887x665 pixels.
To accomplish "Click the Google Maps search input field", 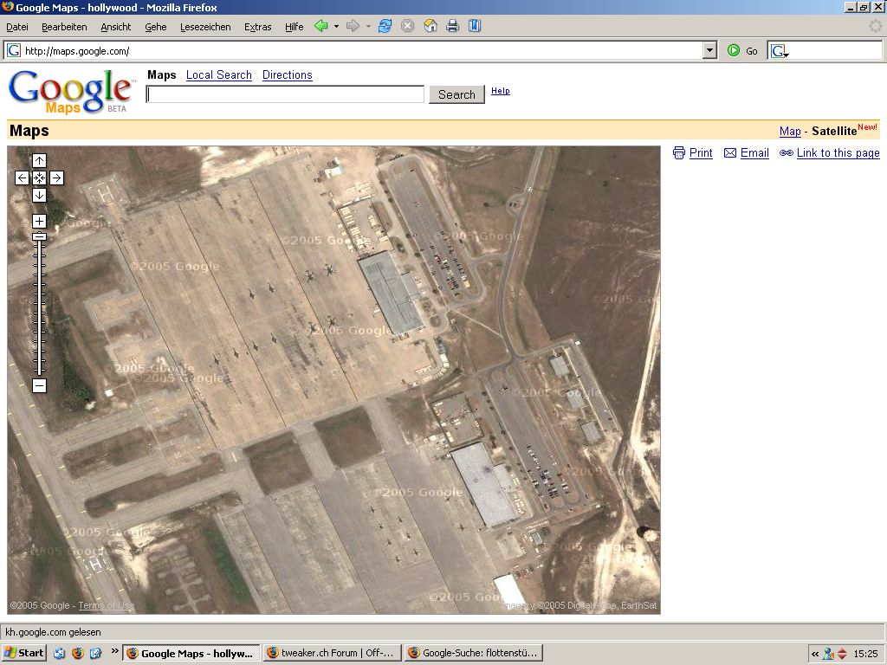I will pos(285,94).
